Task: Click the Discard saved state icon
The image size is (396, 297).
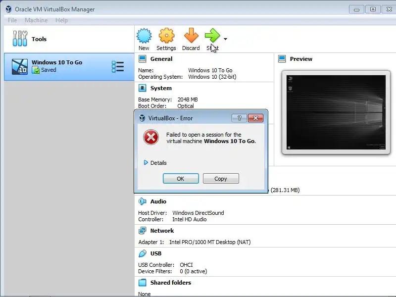Action: (191, 36)
